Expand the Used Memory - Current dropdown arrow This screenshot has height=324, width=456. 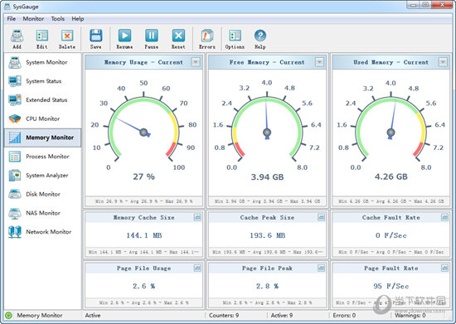(443, 62)
